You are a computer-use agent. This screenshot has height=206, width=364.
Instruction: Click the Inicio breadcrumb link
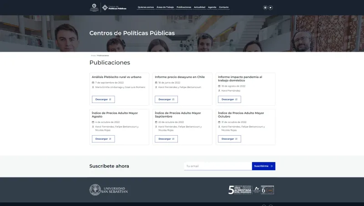93,55
